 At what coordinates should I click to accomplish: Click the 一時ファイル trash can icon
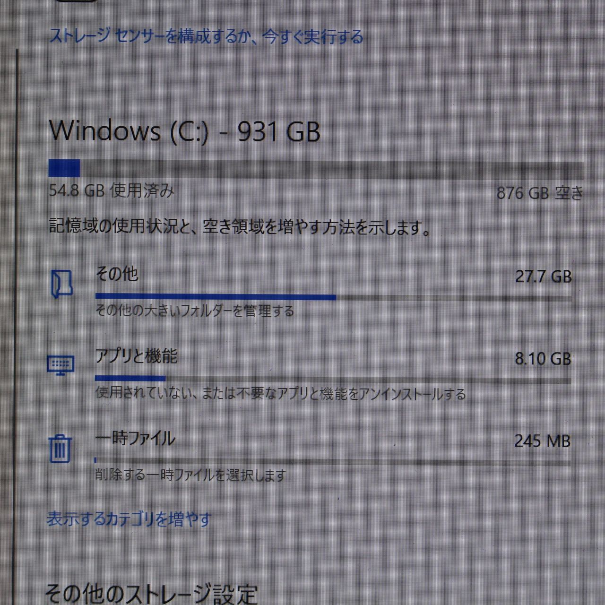[60, 448]
